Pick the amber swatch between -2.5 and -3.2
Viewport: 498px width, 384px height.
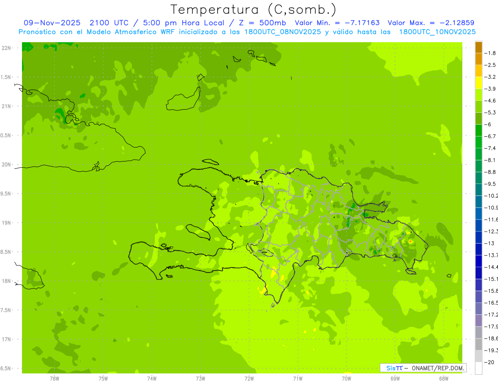[x=478, y=71]
